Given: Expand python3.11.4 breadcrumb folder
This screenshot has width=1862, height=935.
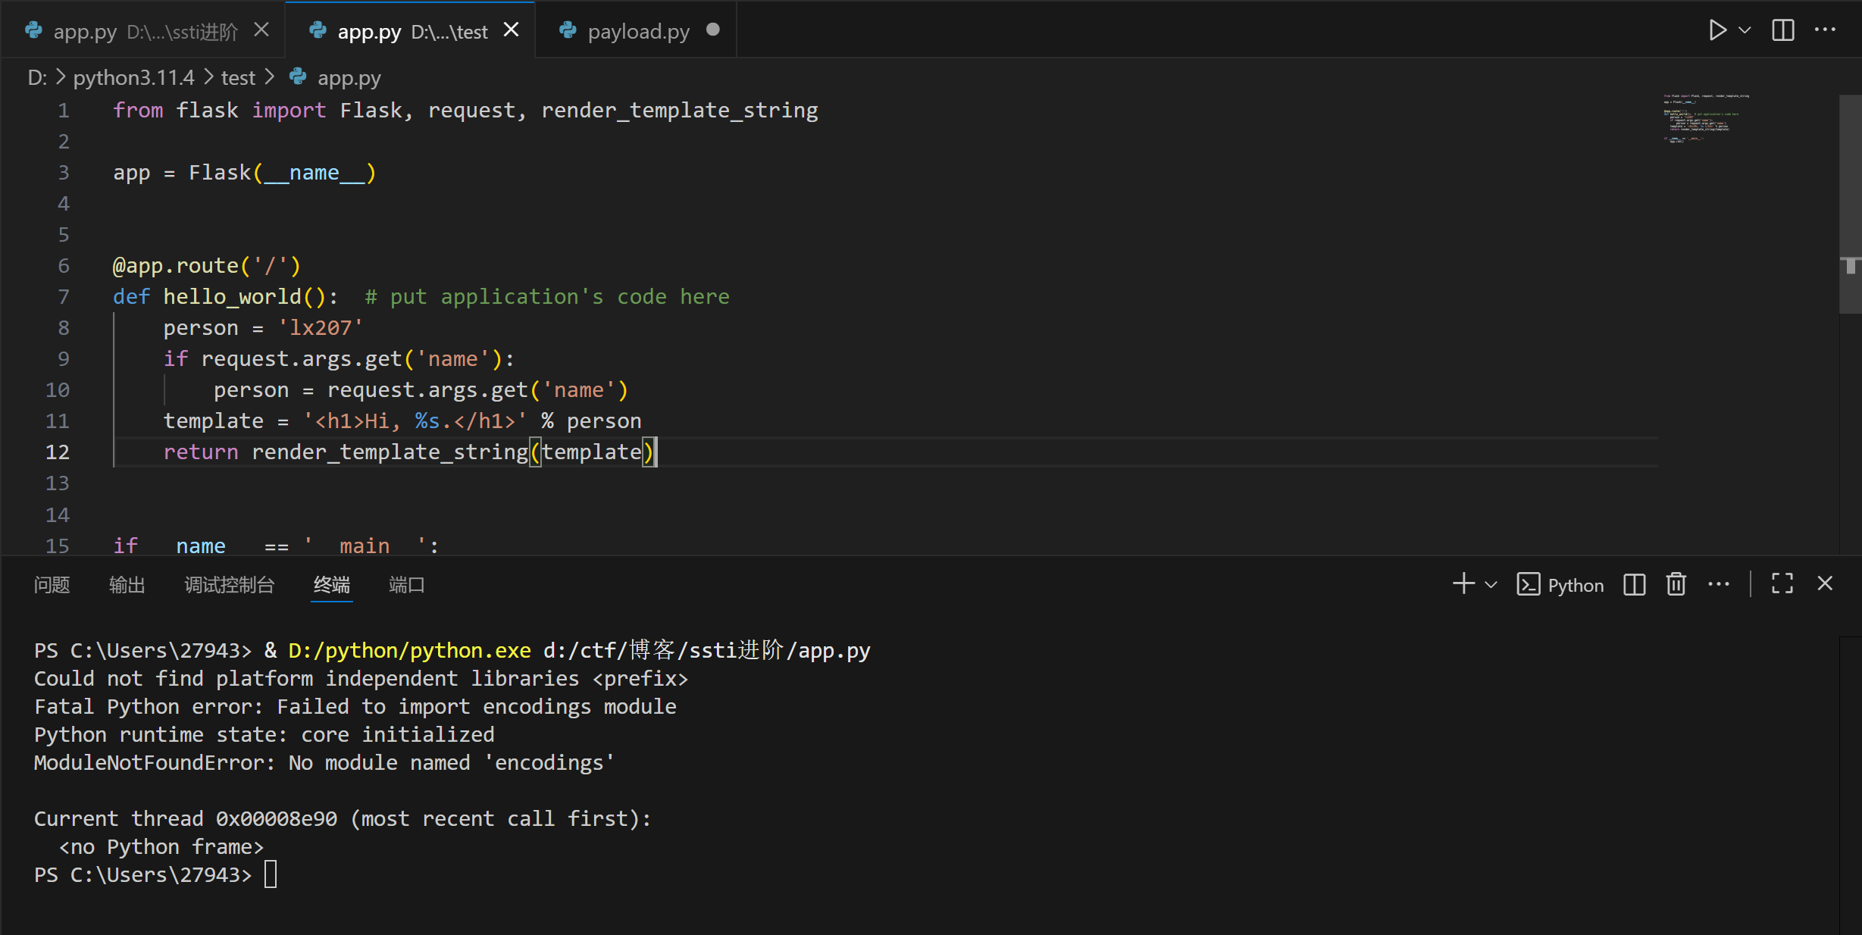Looking at the screenshot, I should [133, 77].
